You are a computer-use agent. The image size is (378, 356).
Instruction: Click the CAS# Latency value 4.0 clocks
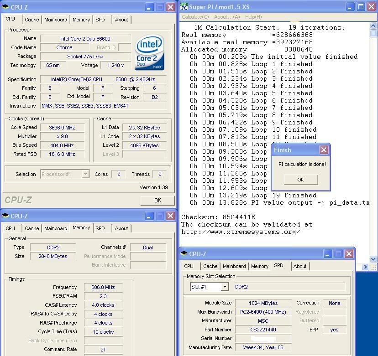point(103,305)
